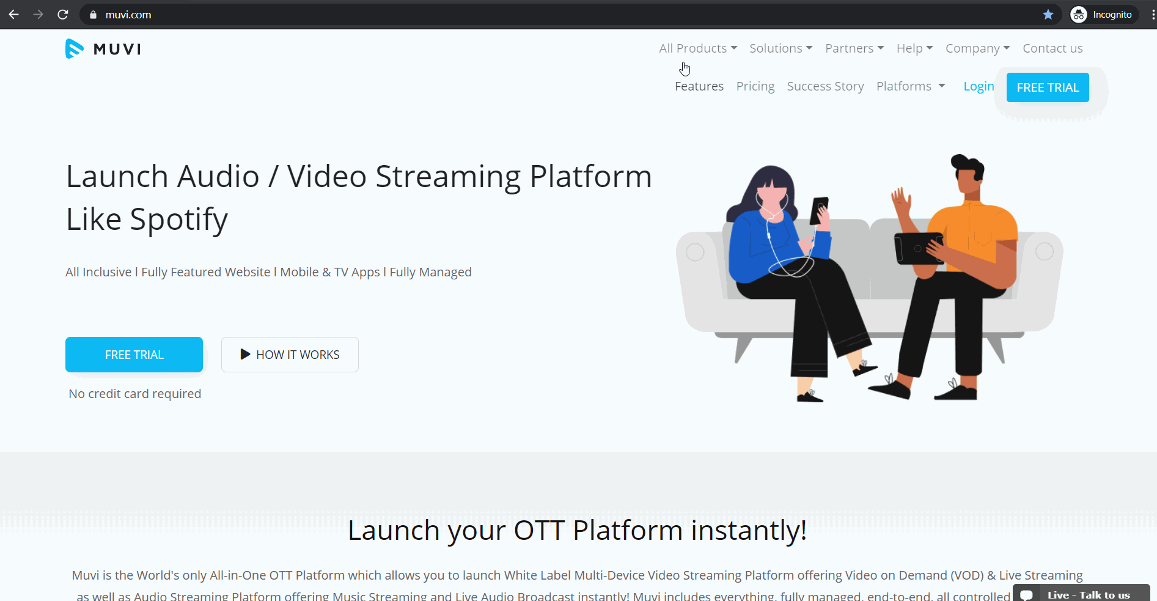Image resolution: width=1157 pixels, height=601 pixels.
Task: Click the padlock site security icon
Action: tap(93, 15)
